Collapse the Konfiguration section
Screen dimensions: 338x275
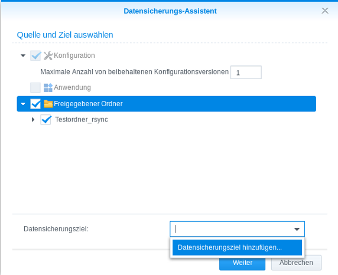23,55
